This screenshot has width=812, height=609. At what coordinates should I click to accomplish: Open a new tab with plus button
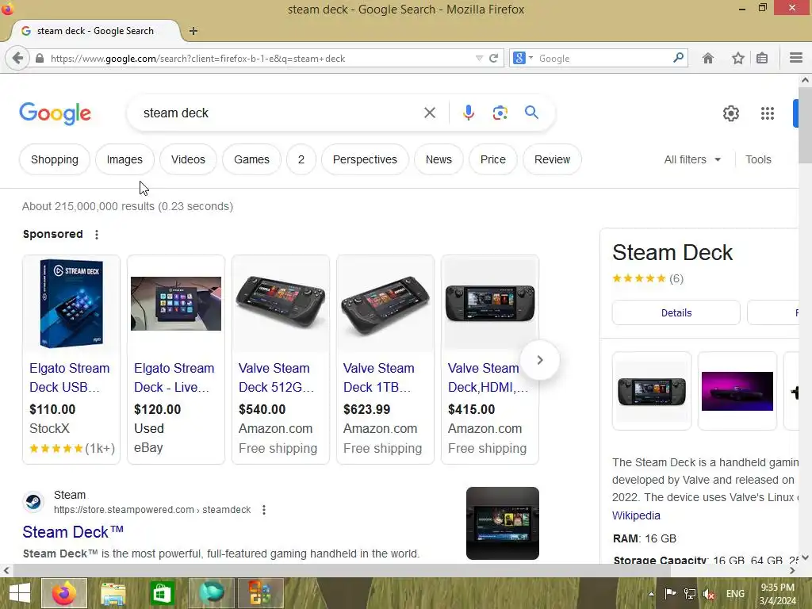(193, 31)
